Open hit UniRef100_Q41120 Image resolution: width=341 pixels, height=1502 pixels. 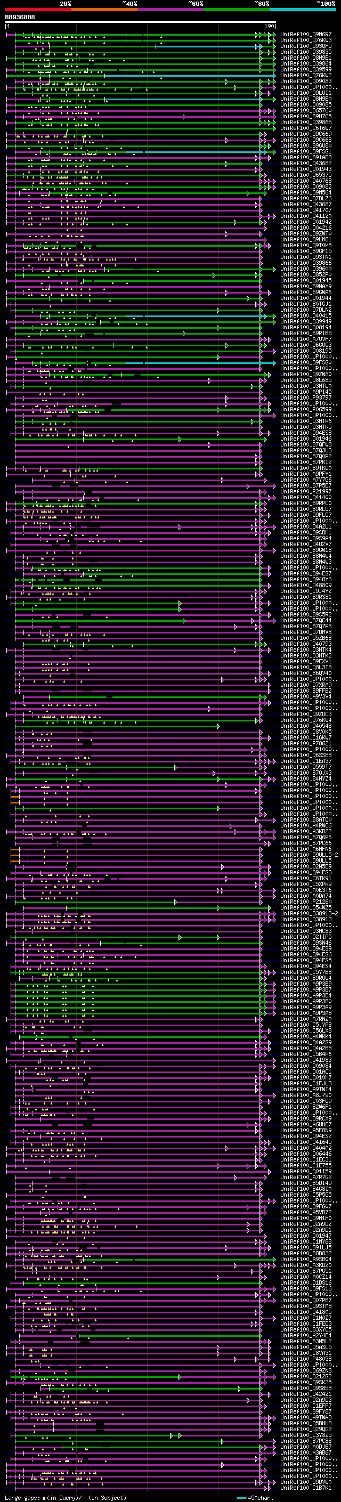pos(306,216)
